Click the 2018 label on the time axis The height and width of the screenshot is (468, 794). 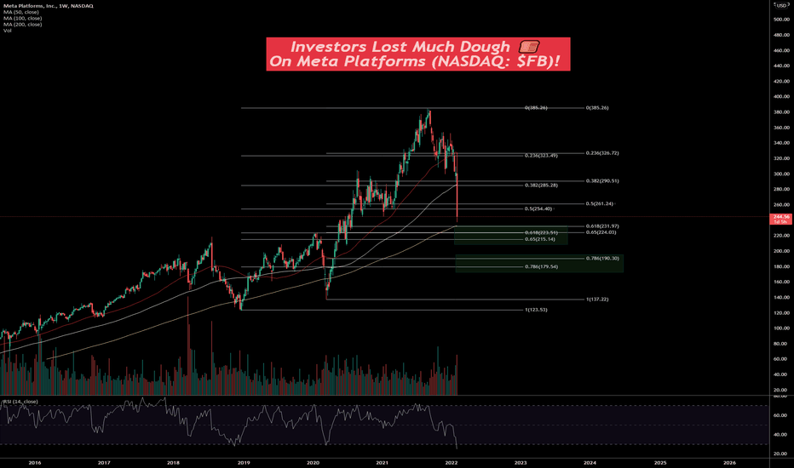[x=173, y=462]
